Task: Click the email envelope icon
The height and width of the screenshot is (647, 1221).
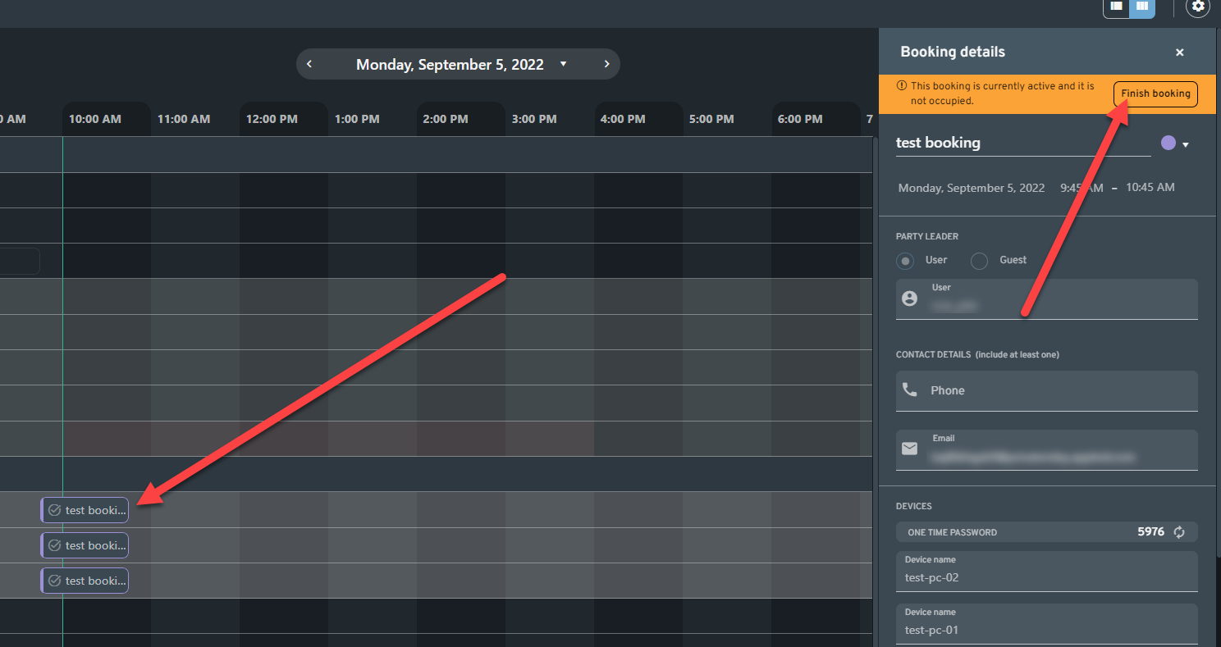Action: (x=909, y=449)
